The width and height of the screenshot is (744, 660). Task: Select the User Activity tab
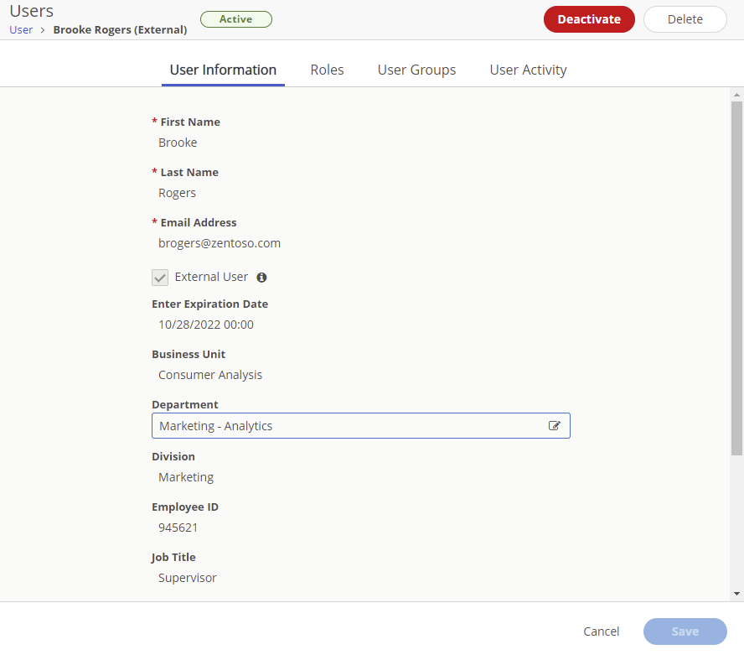[528, 70]
